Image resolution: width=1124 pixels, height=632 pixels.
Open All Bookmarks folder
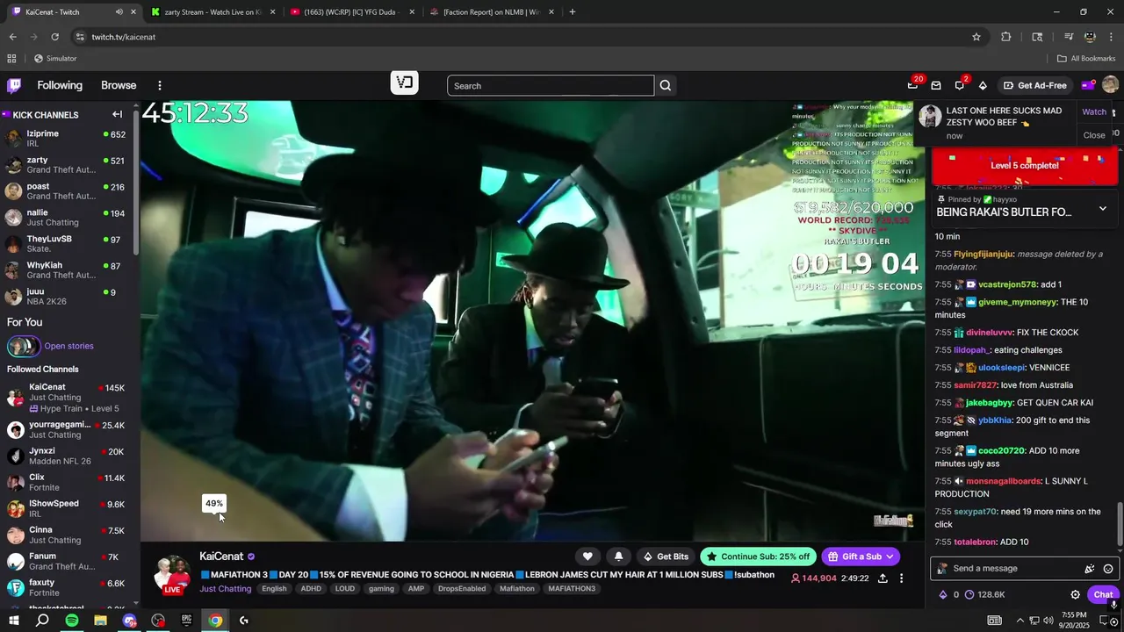[x=1086, y=59]
